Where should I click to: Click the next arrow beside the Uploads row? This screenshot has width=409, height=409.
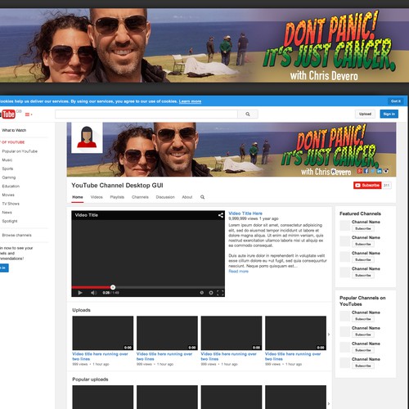pos(329,335)
